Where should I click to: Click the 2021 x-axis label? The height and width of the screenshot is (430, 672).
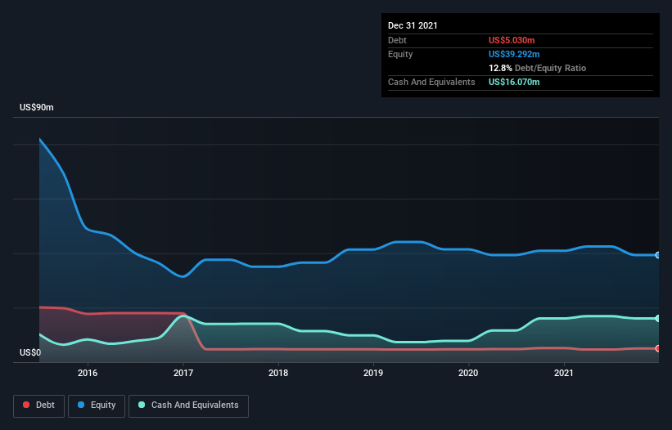click(564, 373)
